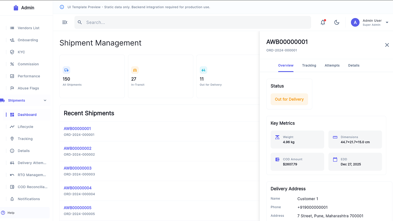The width and height of the screenshot is (393, 221).
Task: Go to KYC sidebar item
Action: click(x=28, y=52)
